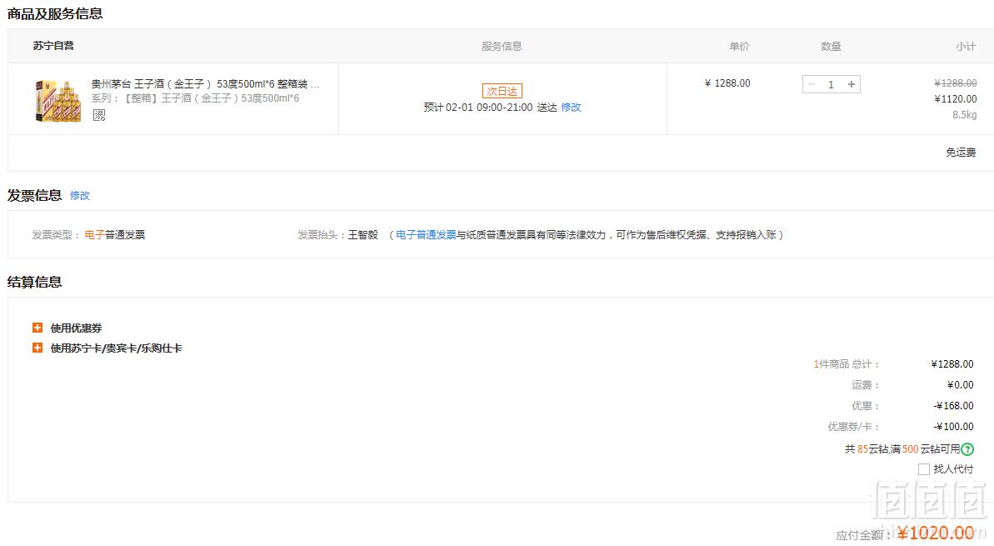Click the 发票信息 section heading
Image resolution: width=994 pixels, height=546 pixels.
coord(35,195)
